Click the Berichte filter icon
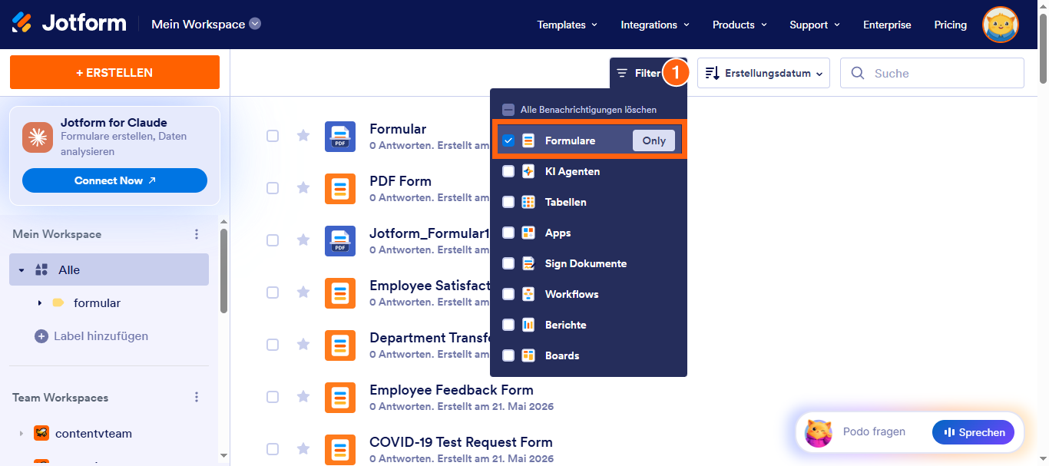 [x=528, y=325]
